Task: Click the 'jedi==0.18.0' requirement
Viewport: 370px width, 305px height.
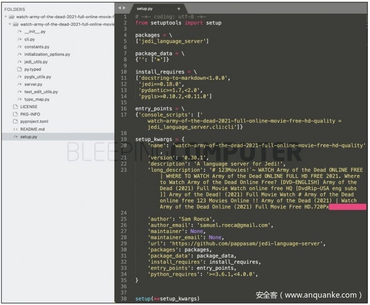Action: point(161,84)
